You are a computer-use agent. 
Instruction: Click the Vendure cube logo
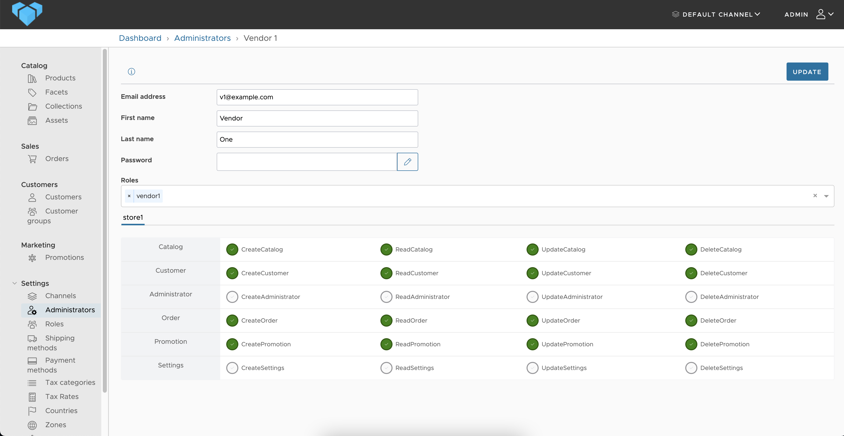(x=27, y=14)
